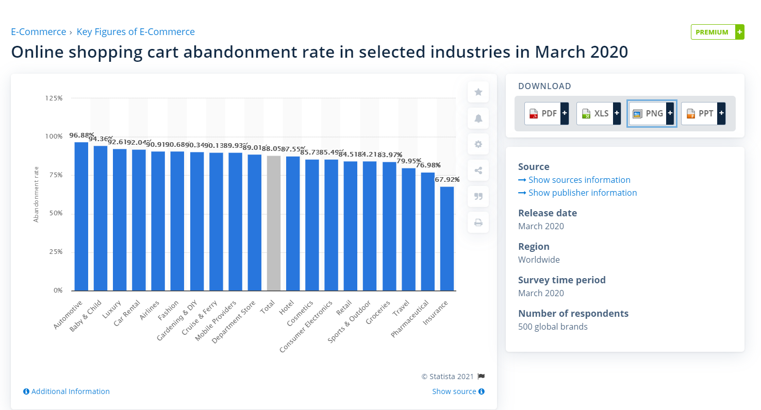Download chart as PNG
761x410 pixels.
click(652, 113)
